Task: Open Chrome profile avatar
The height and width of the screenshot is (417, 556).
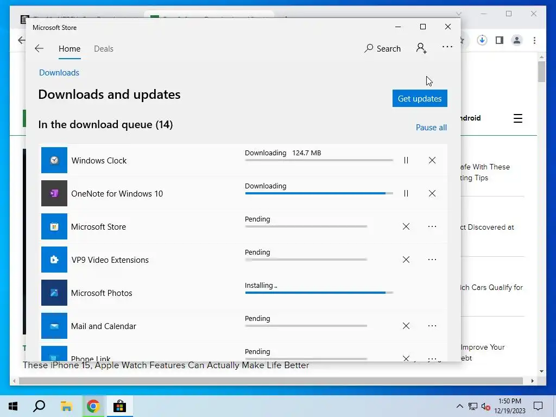Action: click(517, 40)
